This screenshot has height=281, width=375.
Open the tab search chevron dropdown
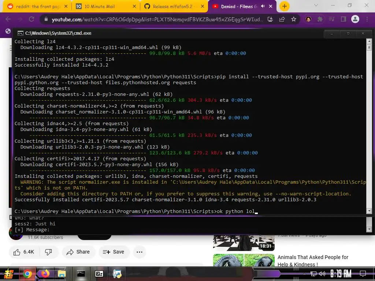click(x=316, y=5)
